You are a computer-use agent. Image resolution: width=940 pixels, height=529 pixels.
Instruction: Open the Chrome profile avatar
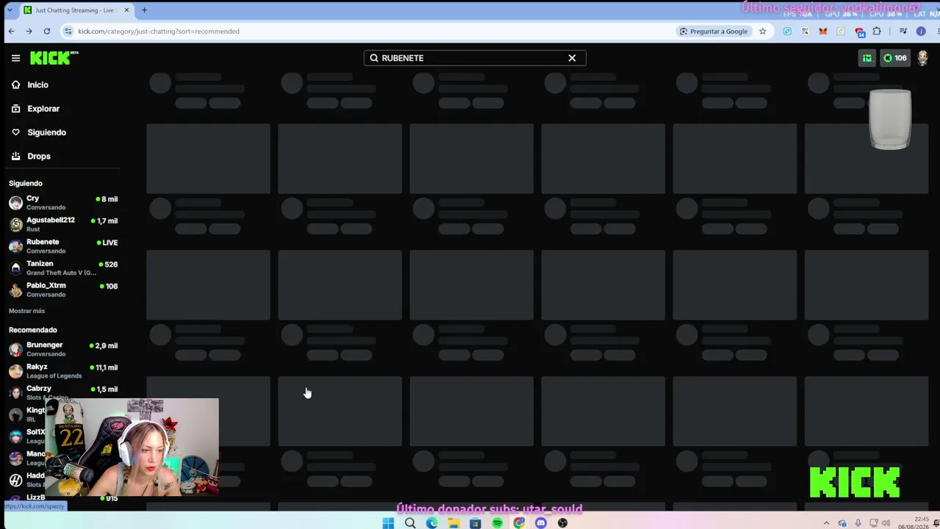pos(921,32)
